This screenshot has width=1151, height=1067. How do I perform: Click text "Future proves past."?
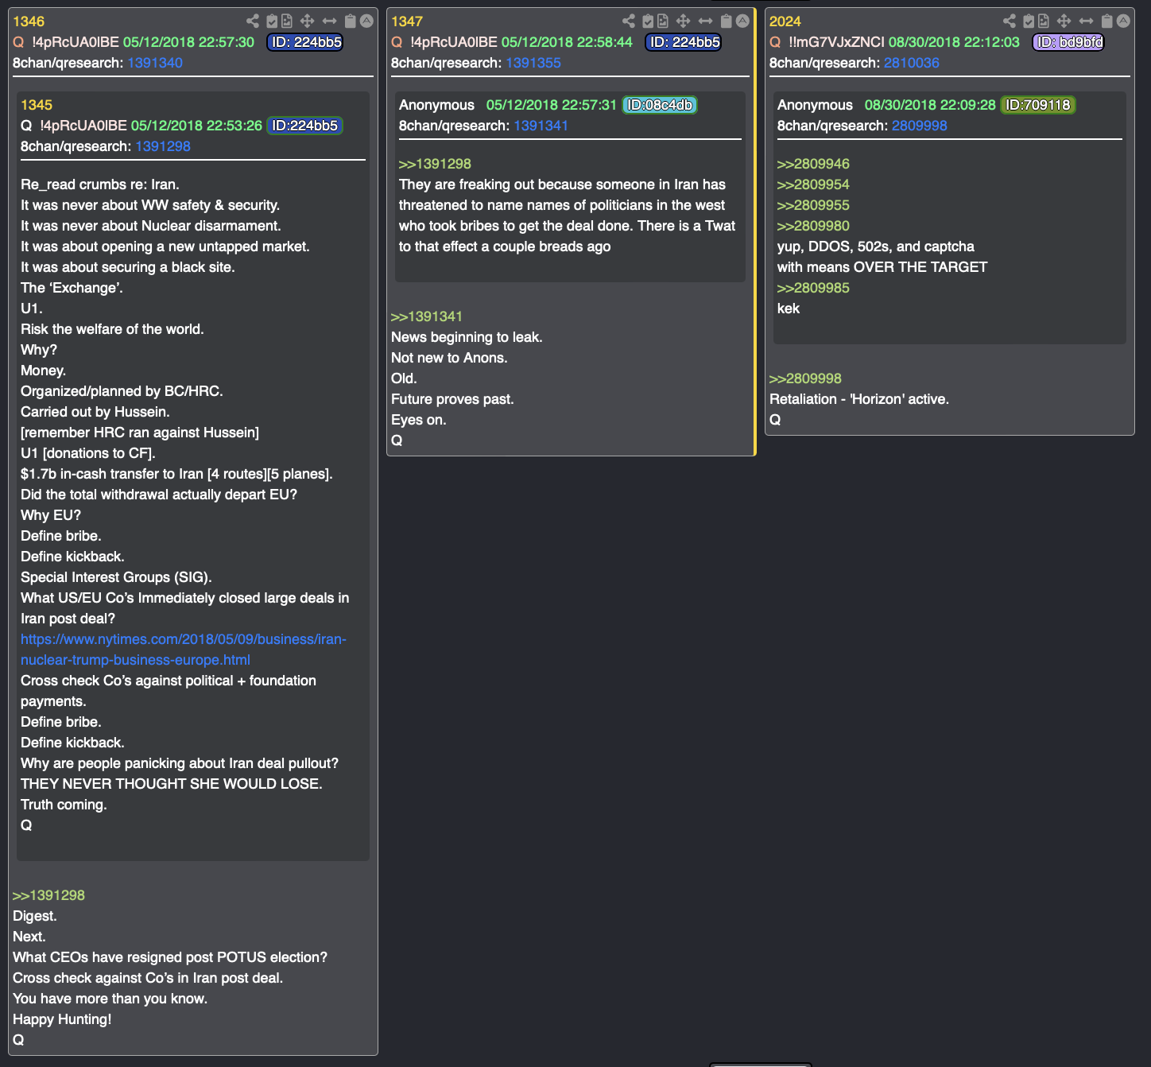click(x=452, y=399)
